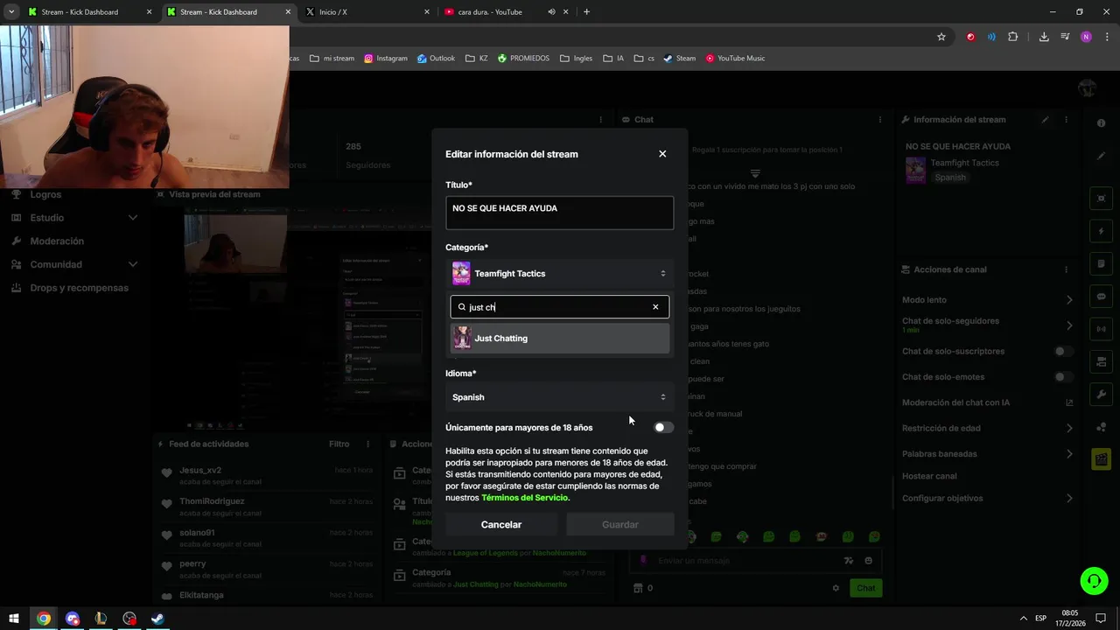Image resolution: width=1120 pixels, height=630 pixels.
Task: Click the broadcast signal sidebar icon
Action: [1101, 329]
